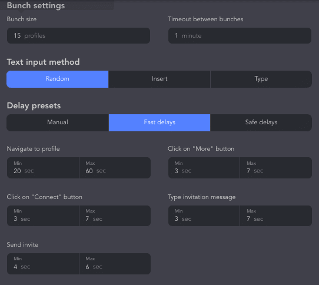Edit Send invite Min seconds

[x=43, y=264]
